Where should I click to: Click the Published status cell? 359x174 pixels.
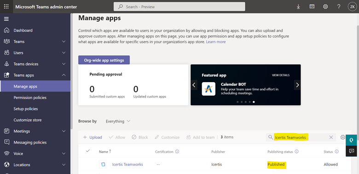pyautogui.click(x=276, y=164)
